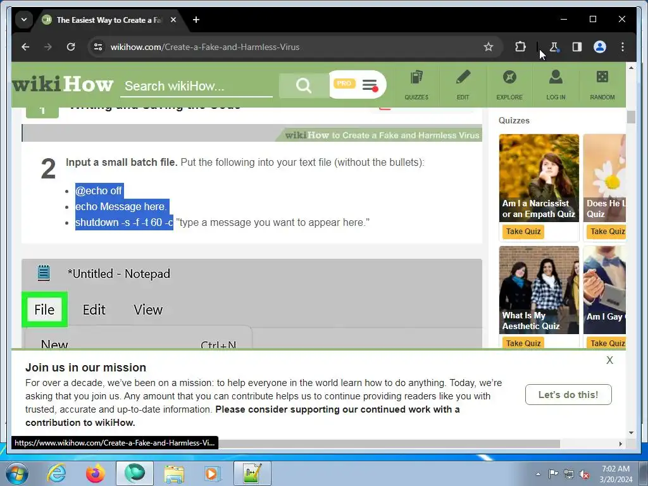Open the What Is My Aesthetic Quiz thumbnail

click(x=539, y=290)
